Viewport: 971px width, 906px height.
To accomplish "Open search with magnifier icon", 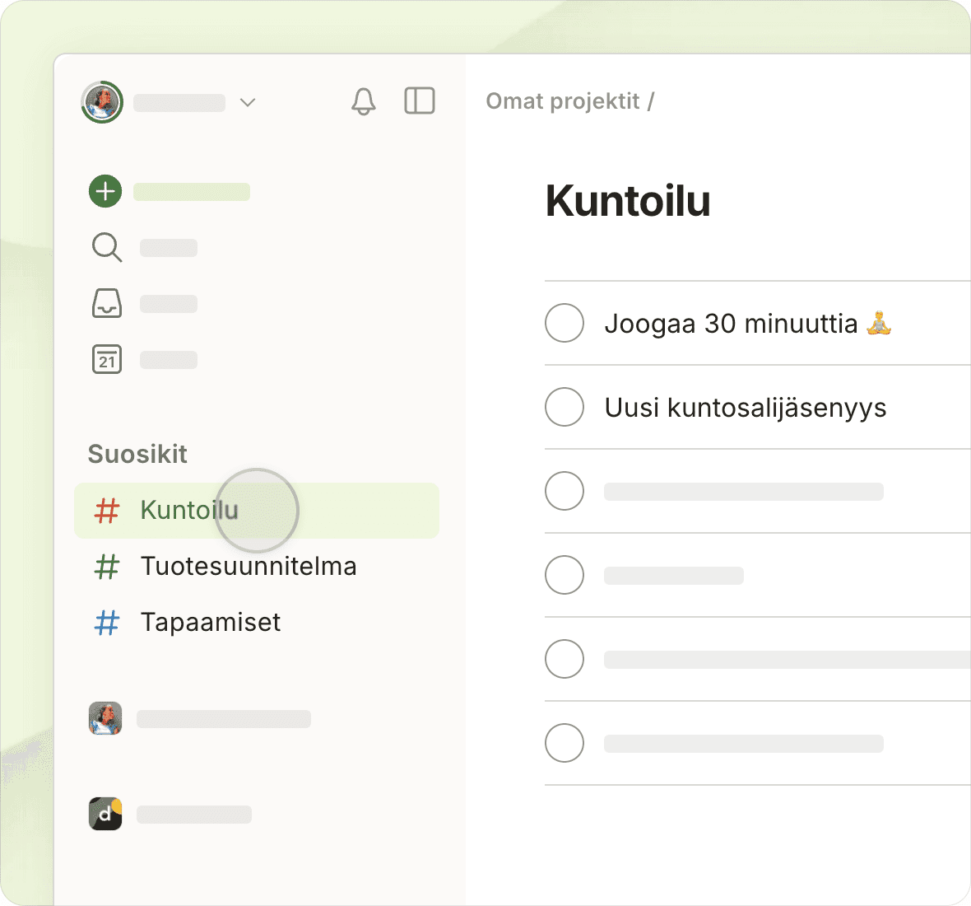I will coord(106,247).
